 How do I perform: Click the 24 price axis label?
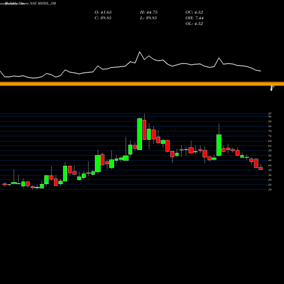point(270,185)
